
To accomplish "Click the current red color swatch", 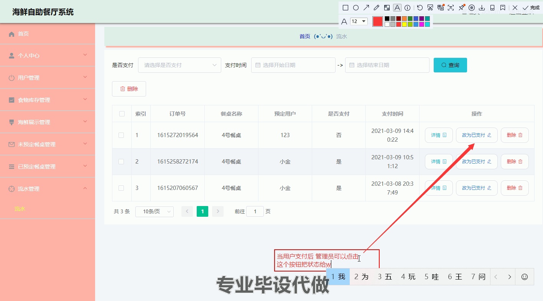I will pos(378,21).
